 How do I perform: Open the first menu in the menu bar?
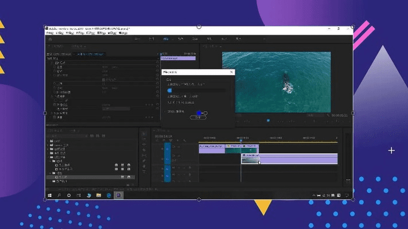[x=50, y=33]
